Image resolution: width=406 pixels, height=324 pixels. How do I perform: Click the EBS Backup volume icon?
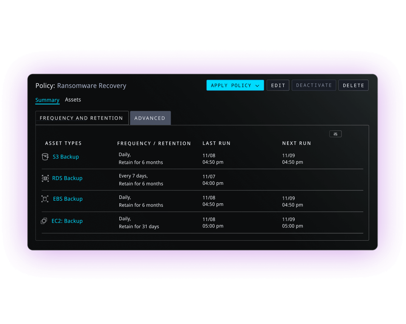click(45, 199)
